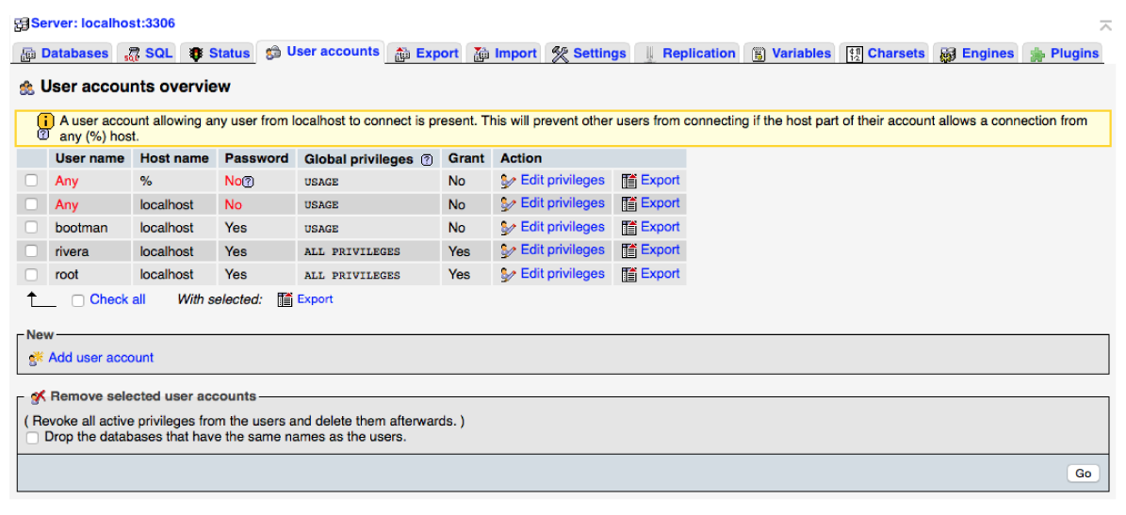Click the yellow warning notice icon
1126x515 pixels.
[45, 121]
